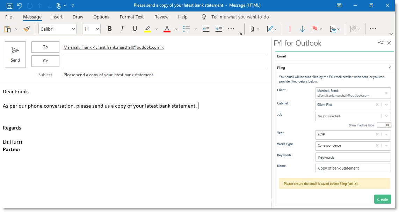Clear the Client Files cabinet selection

point(377,105)
